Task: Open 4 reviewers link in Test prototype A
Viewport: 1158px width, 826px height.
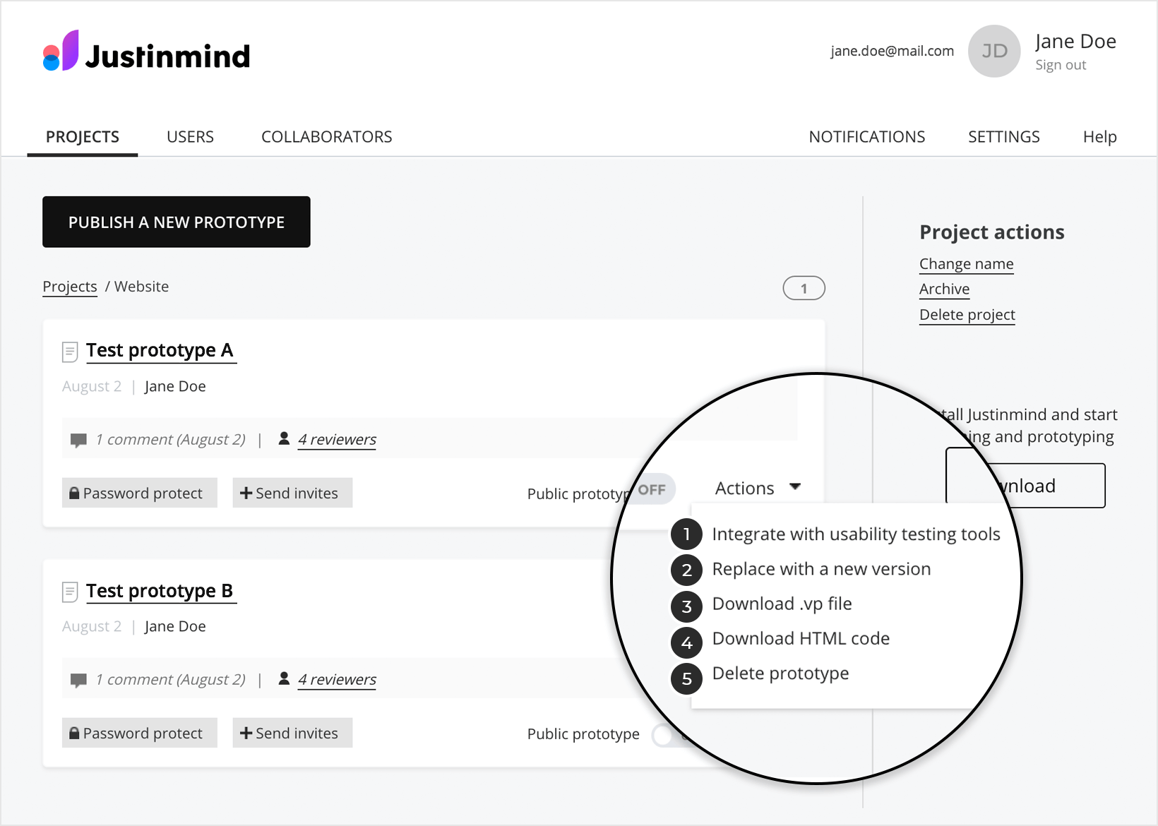Action: coord(337,439)
